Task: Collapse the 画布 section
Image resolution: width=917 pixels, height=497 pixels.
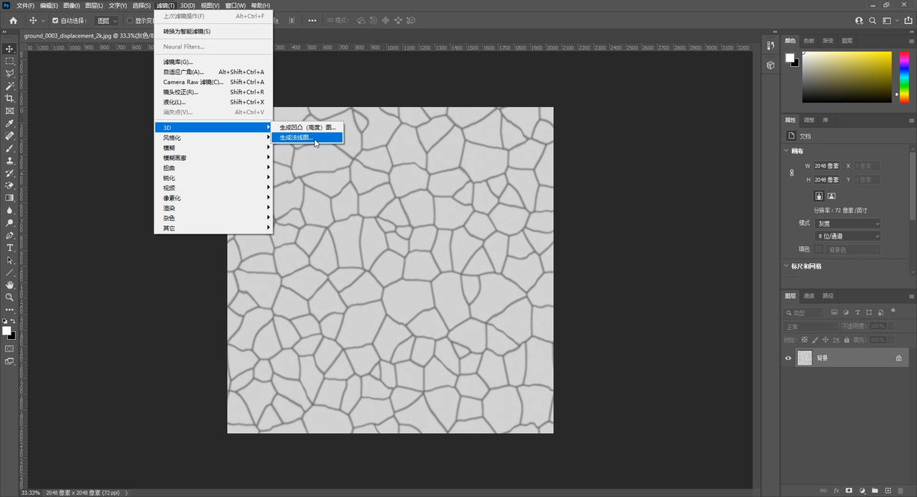Action: [786, 151]
